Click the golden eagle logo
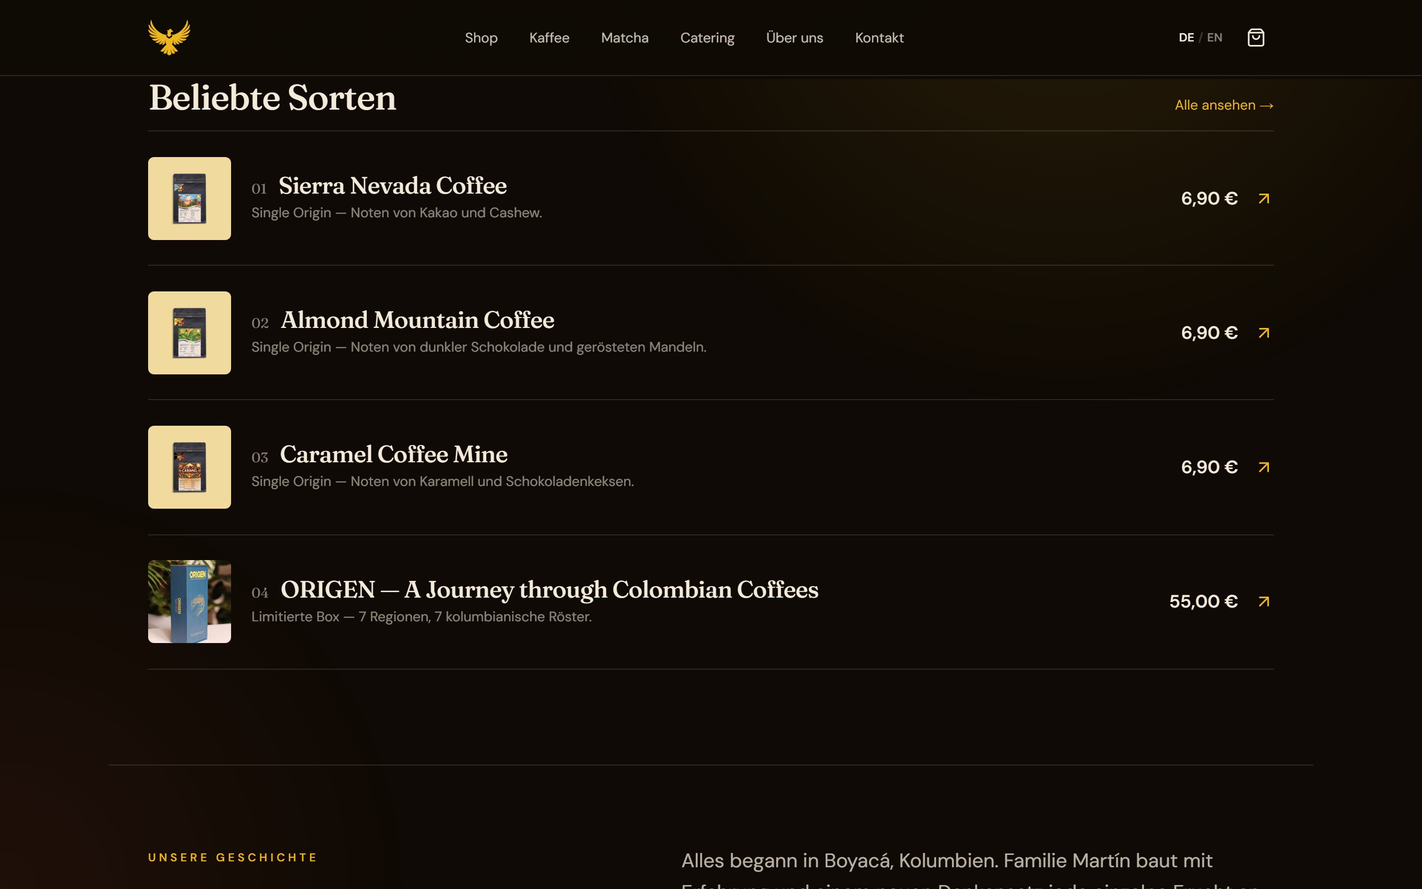Image resolution: width=1422 pixels, height=889 pixels. 169,37
